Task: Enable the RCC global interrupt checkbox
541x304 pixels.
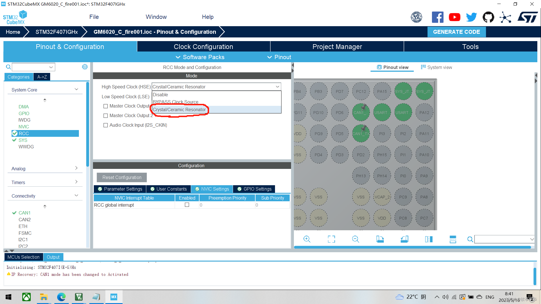Action: 187,205
